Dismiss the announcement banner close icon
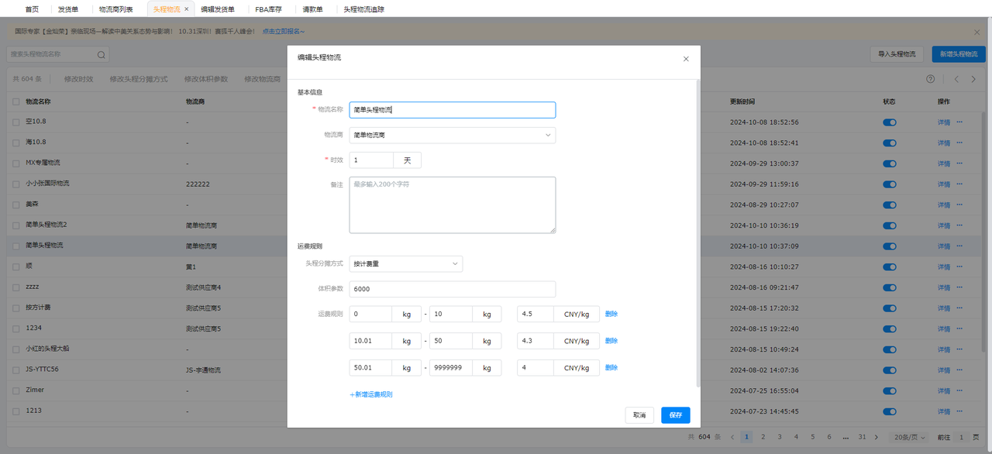Image resolution: width=992 pixels, height=454 pixels. pos(977,32)
